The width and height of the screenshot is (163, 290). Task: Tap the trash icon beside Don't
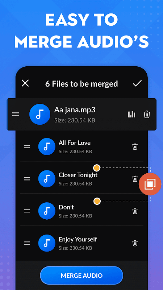click(135, 211)
